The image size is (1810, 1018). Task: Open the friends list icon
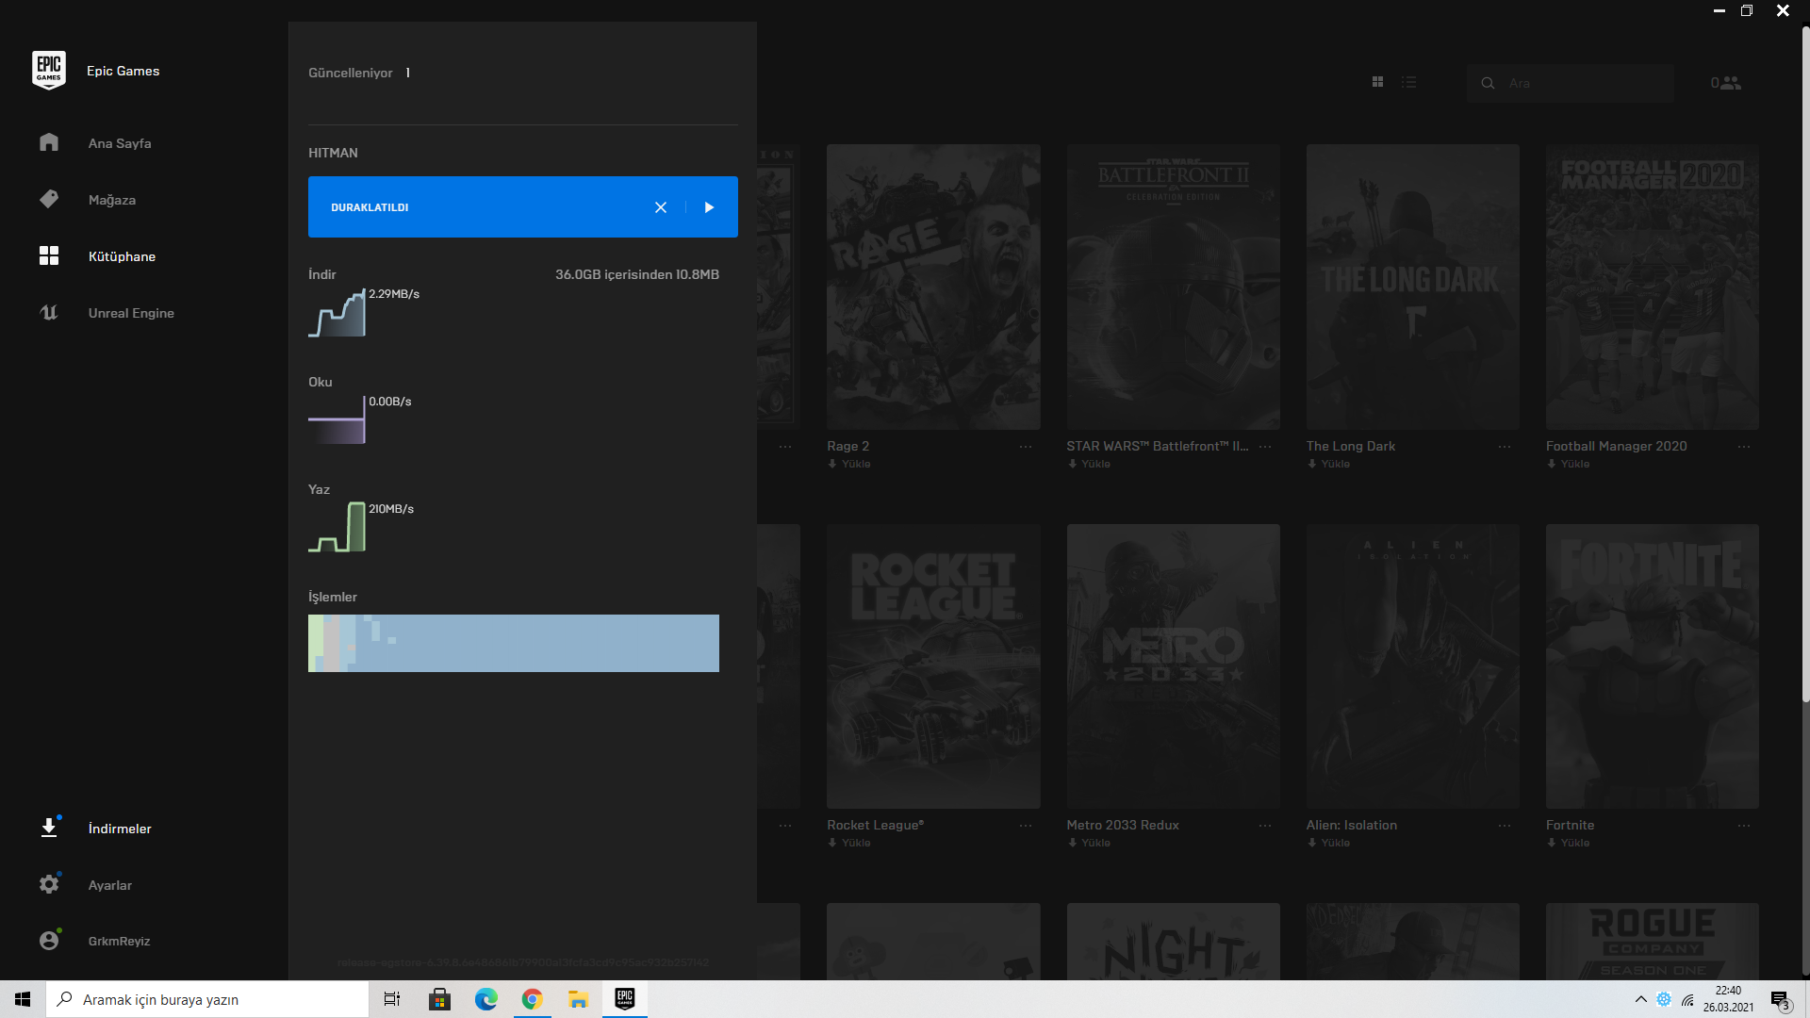coord(1726,83)
